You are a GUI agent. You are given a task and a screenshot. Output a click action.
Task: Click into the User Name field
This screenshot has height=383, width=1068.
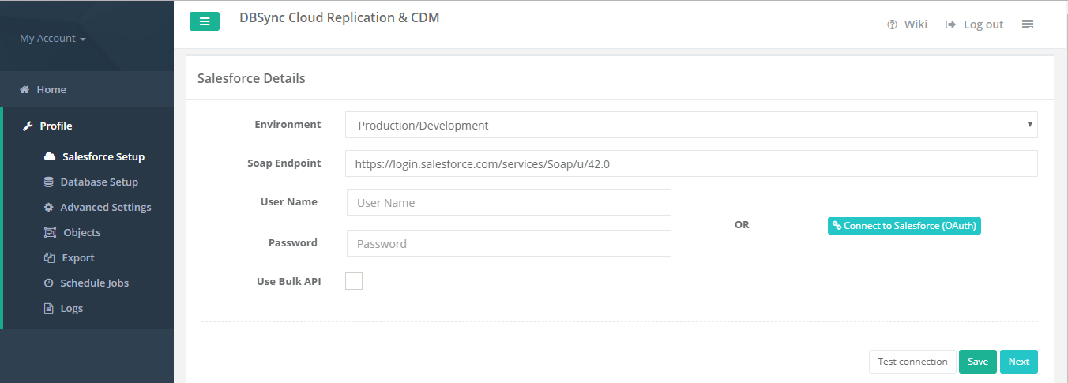pos(509,202)
